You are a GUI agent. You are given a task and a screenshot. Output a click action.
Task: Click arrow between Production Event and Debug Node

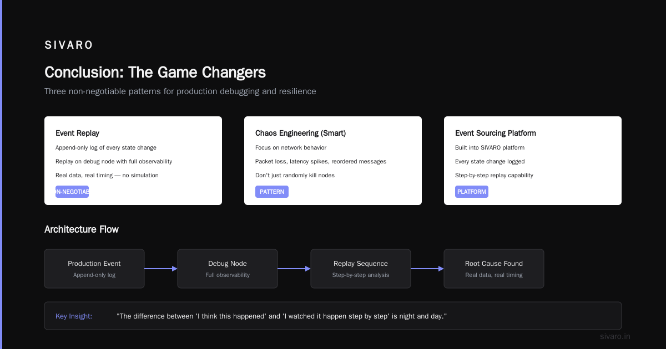click(161, 269)
